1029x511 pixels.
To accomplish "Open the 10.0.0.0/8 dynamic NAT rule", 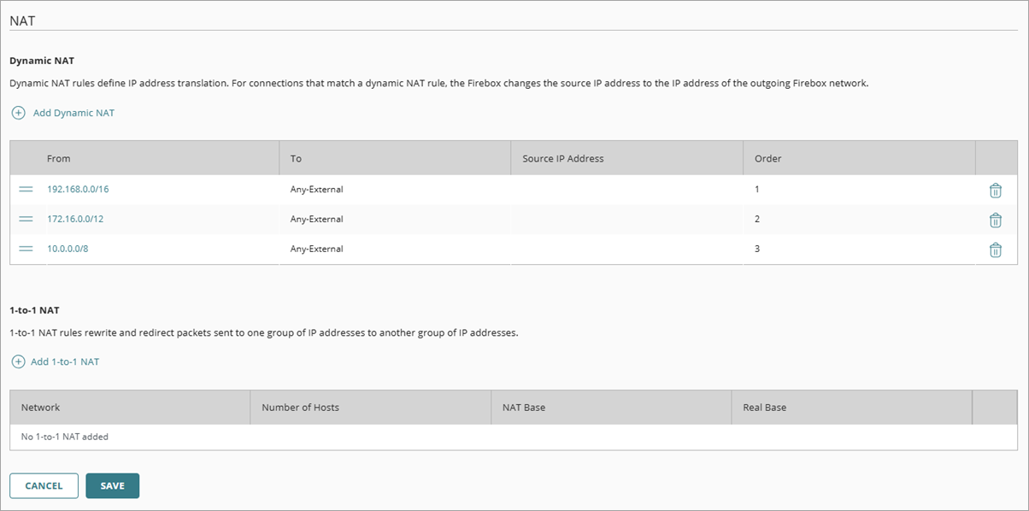I will click(x=68, y=250).
